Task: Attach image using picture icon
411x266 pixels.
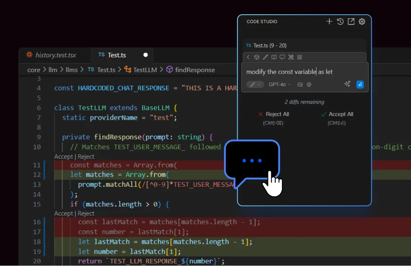Action: click(300, 85)
